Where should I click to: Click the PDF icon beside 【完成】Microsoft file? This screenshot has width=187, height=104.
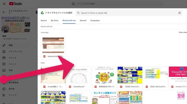click(x=121, y=87)
